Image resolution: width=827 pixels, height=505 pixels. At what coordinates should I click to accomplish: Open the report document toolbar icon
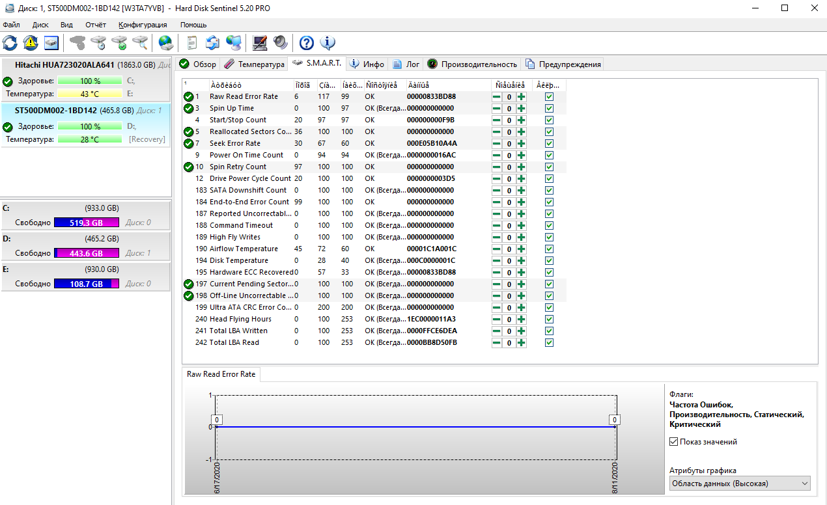click(191, 43)
